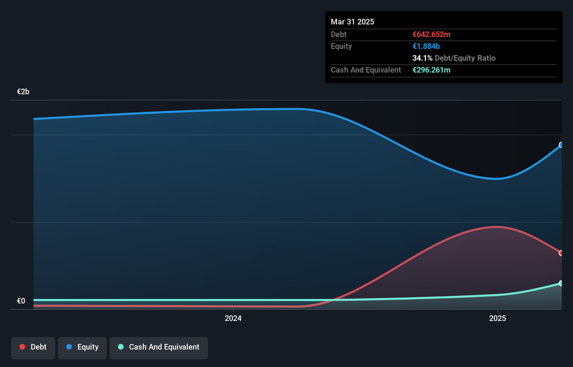Click the Mar 31 2025 tooltip date

(352, 22)
